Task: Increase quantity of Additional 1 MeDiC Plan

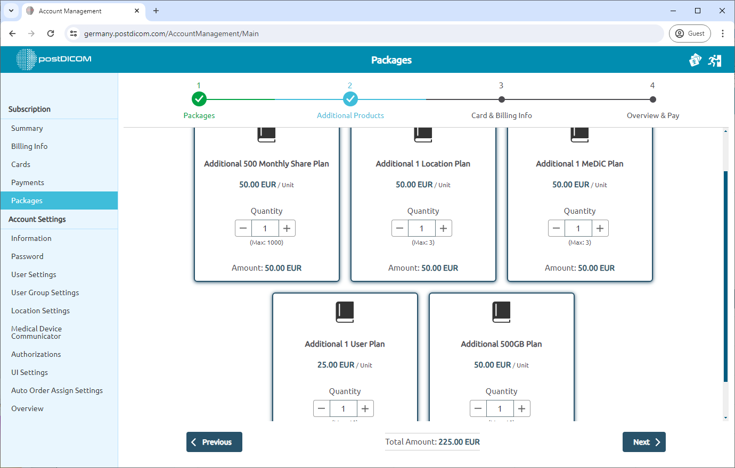Action: (x=600, y=228)
